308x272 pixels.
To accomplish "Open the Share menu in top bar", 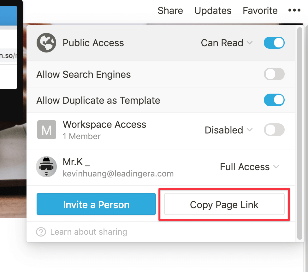I will pos(170,10).
